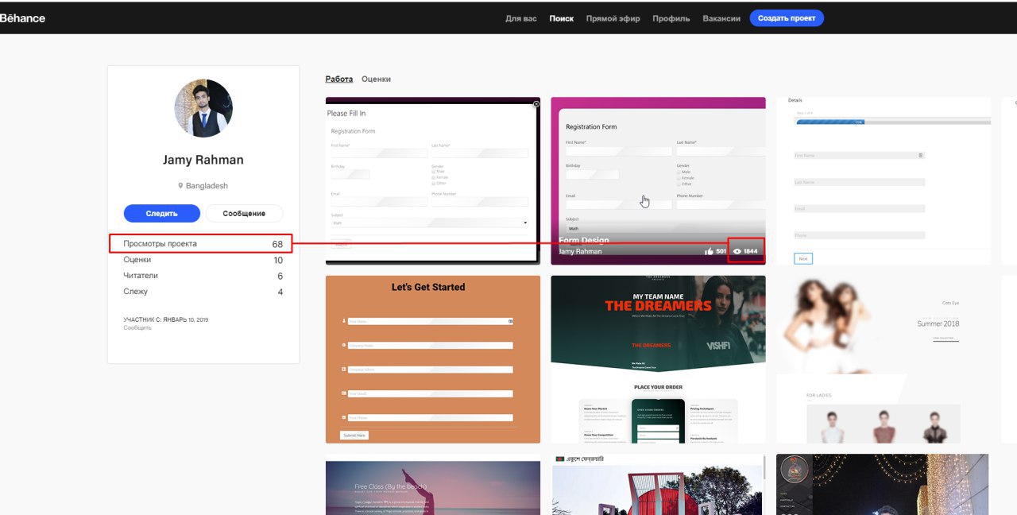Viewport: 1017px width, 515px height.
Task: Switch to the Оценки tab
Action: [376, 79]
